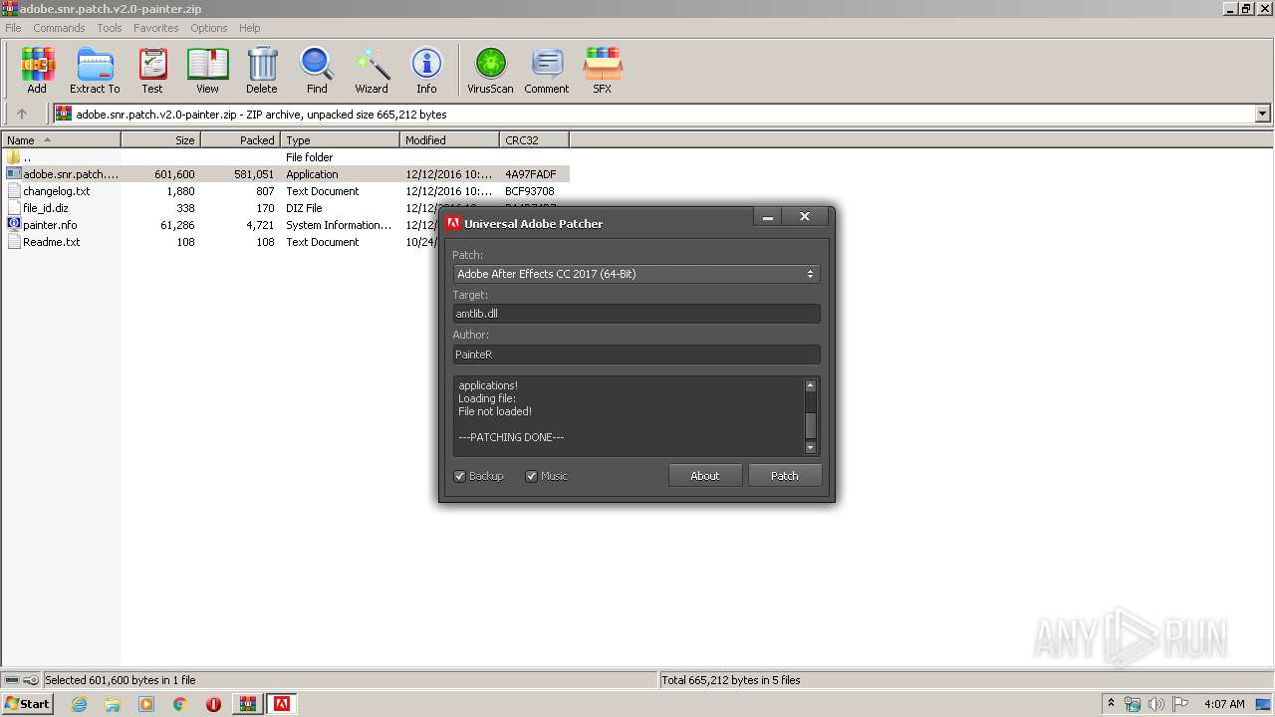
Task: Open the Tools menu
Action: point(110,28)
